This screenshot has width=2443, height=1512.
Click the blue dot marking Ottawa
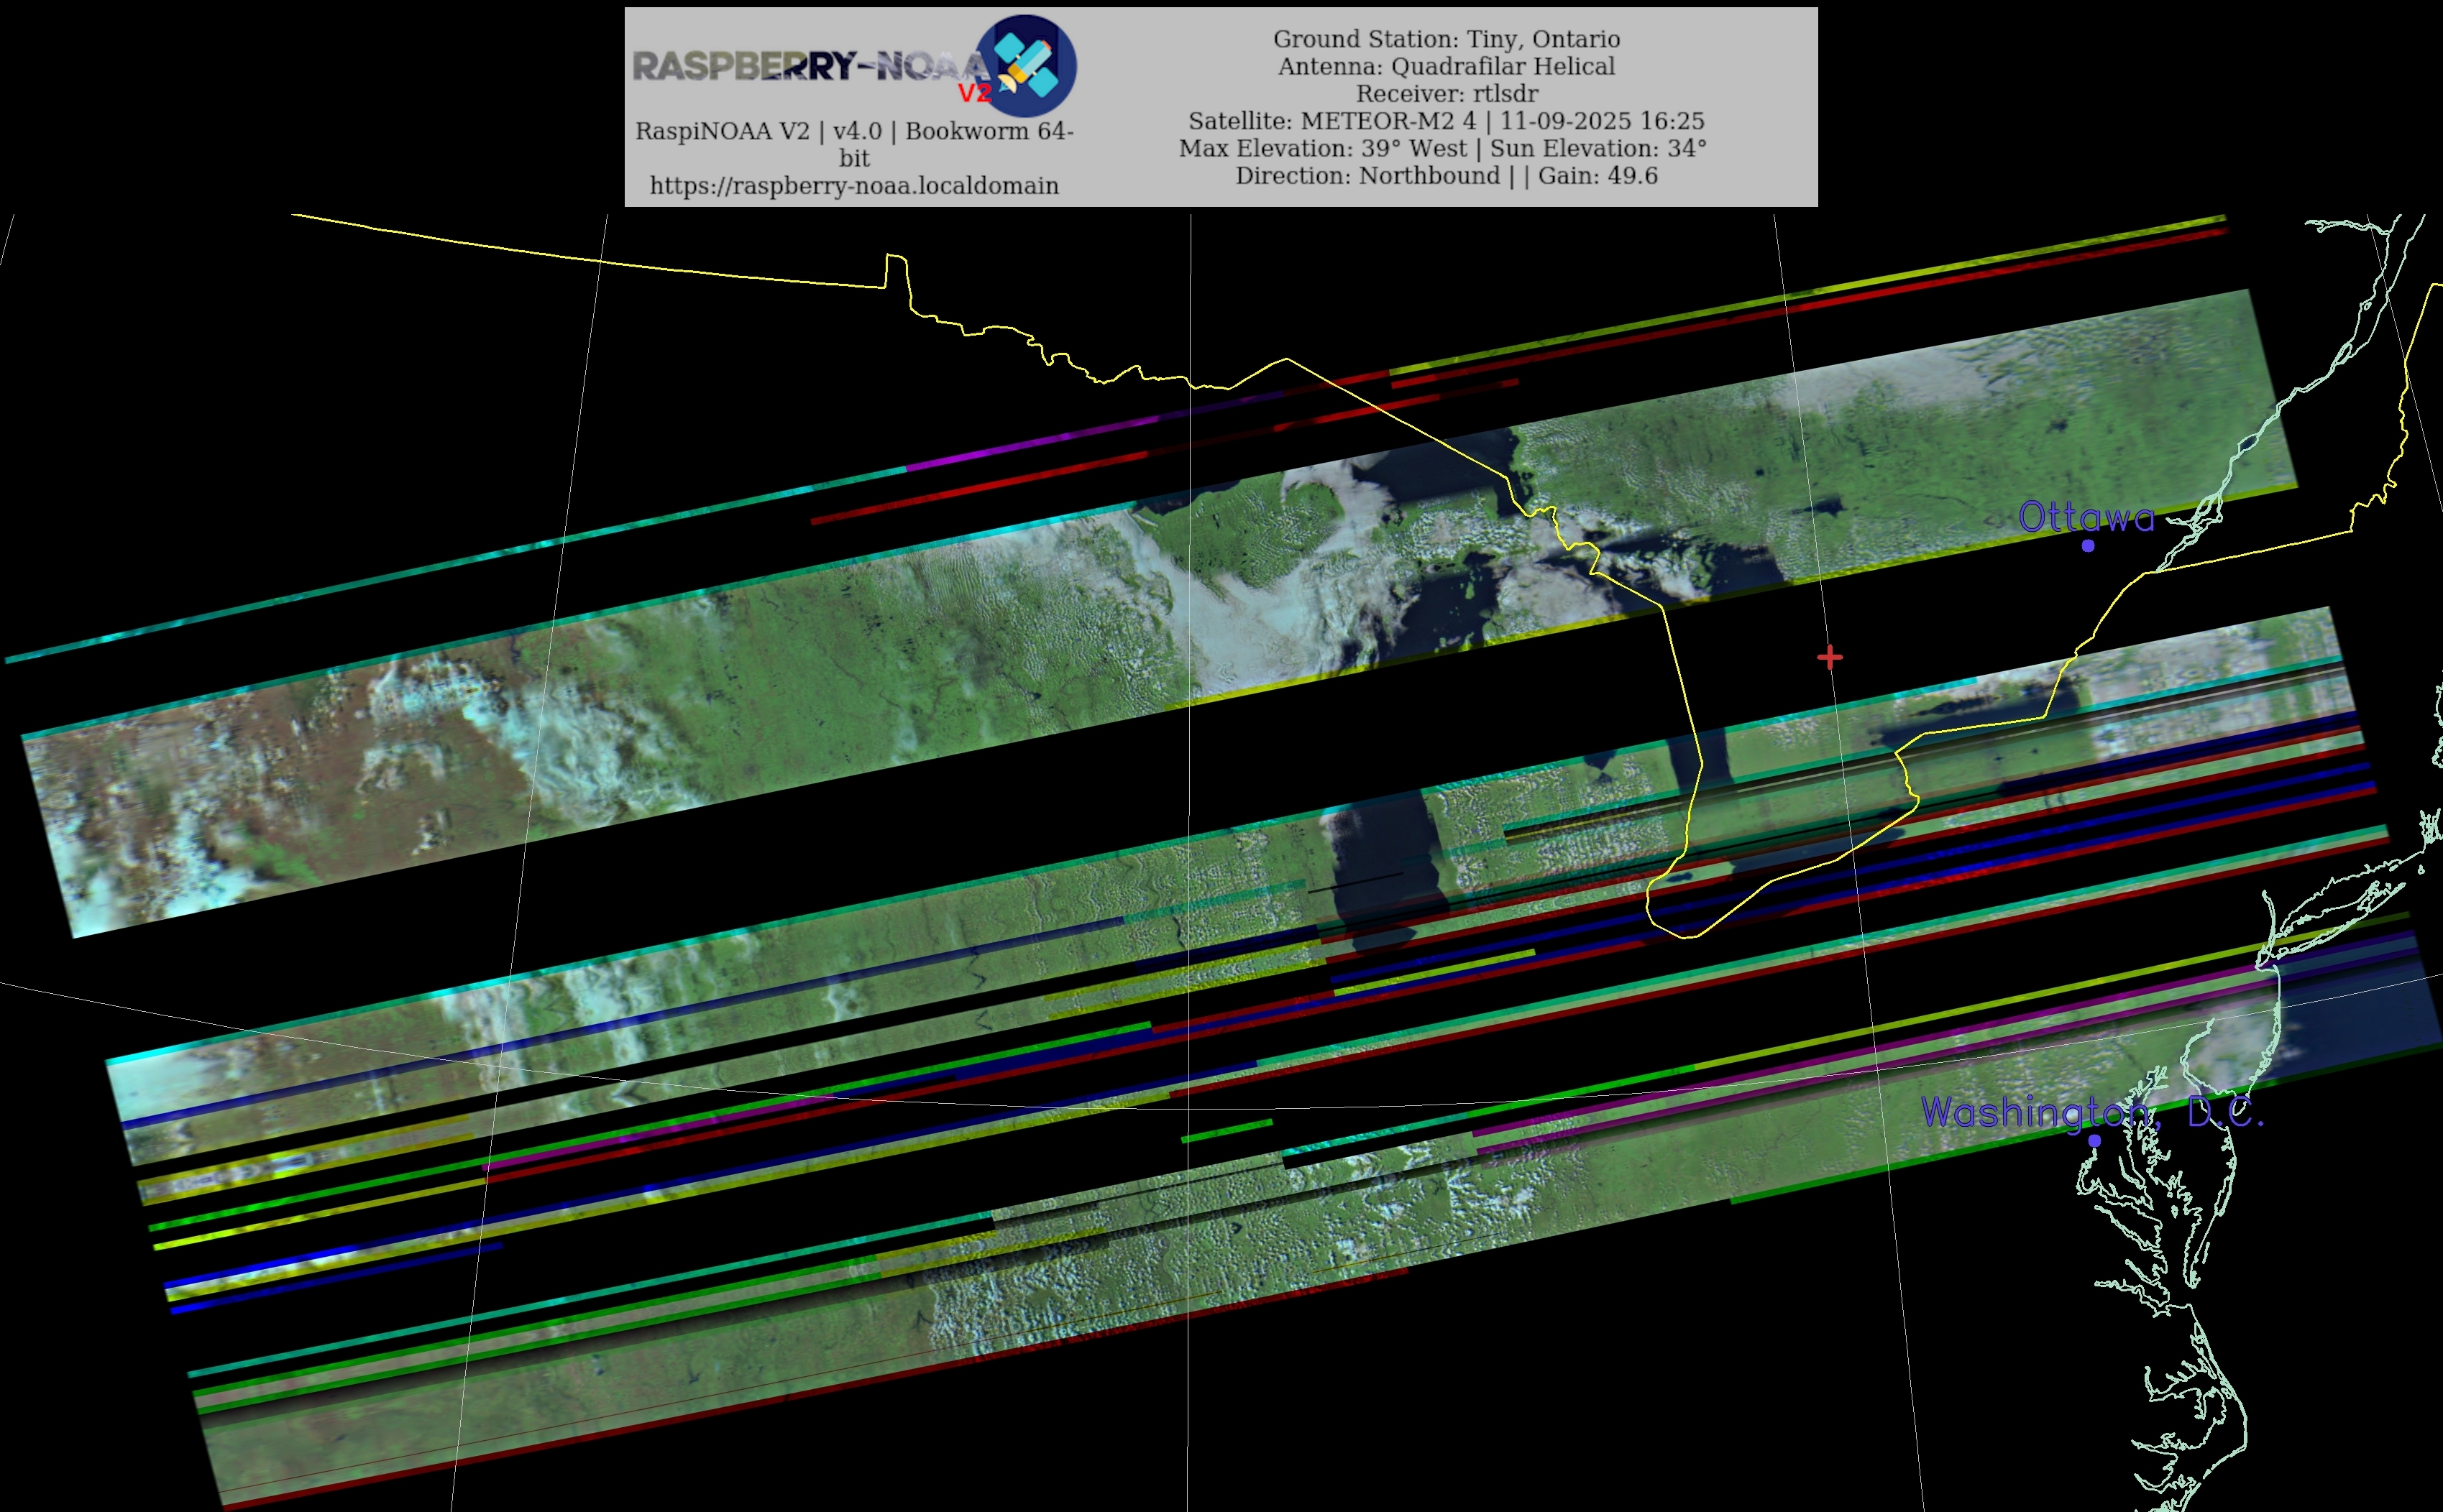point(2088,545)
